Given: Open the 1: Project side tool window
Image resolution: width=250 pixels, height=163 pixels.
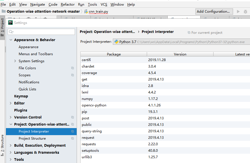Looking at the screenshot, I should [2, 27].
